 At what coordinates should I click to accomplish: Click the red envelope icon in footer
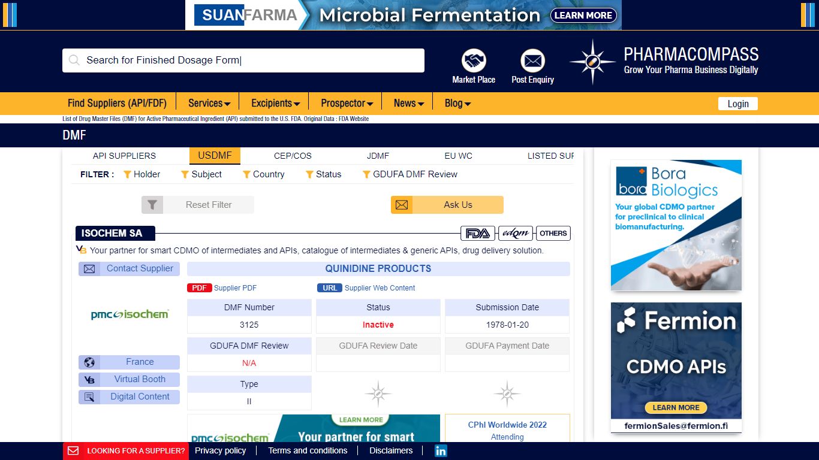[x=73, y=450]
